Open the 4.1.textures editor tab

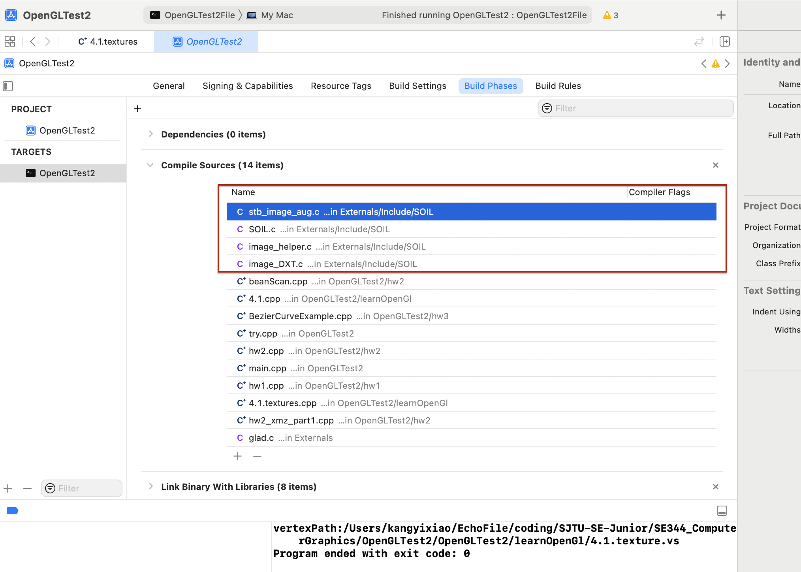[107, 41]
